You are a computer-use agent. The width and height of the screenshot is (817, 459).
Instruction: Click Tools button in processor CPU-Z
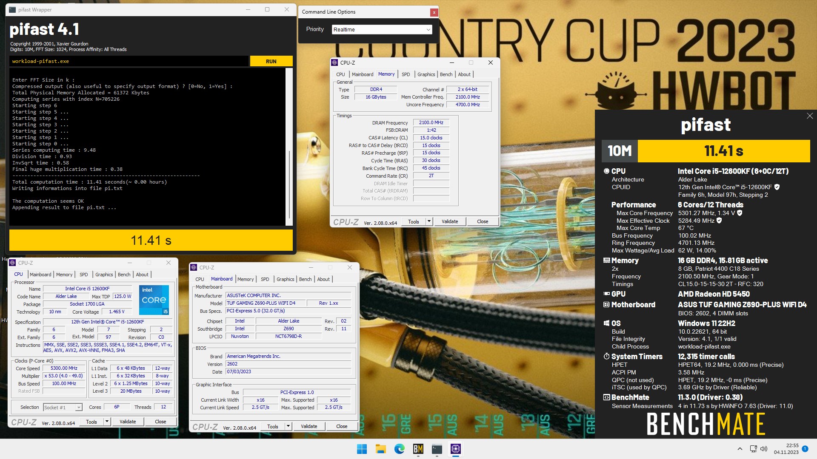91,422
